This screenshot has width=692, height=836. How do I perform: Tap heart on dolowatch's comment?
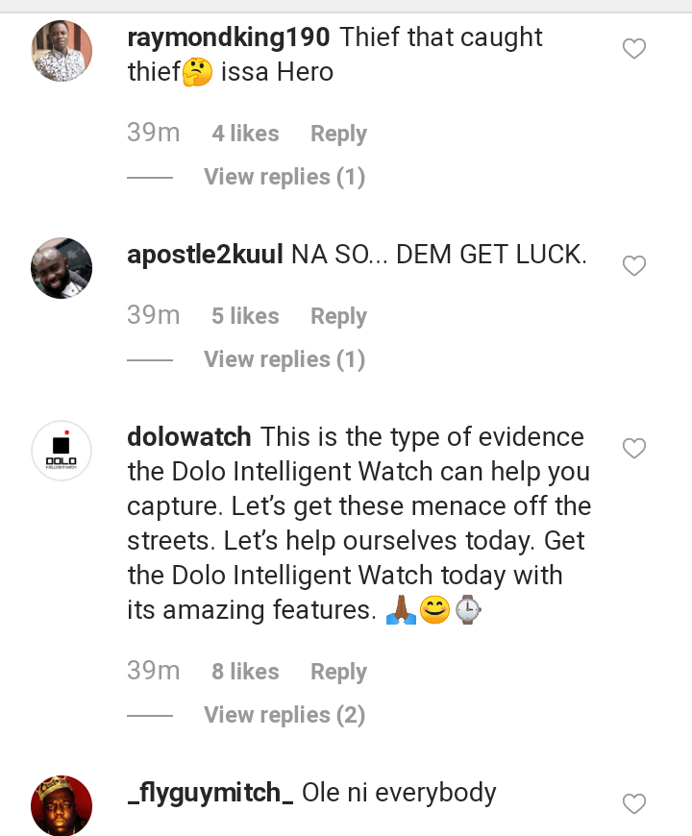pos(634,449)
